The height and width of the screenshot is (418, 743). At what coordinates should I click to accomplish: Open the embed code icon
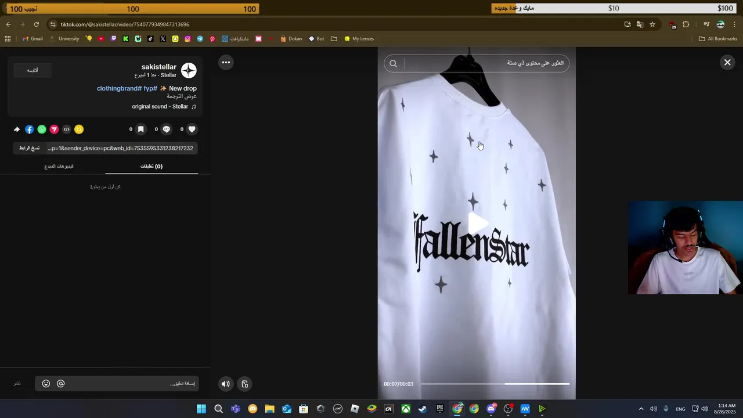pos(66,129)
